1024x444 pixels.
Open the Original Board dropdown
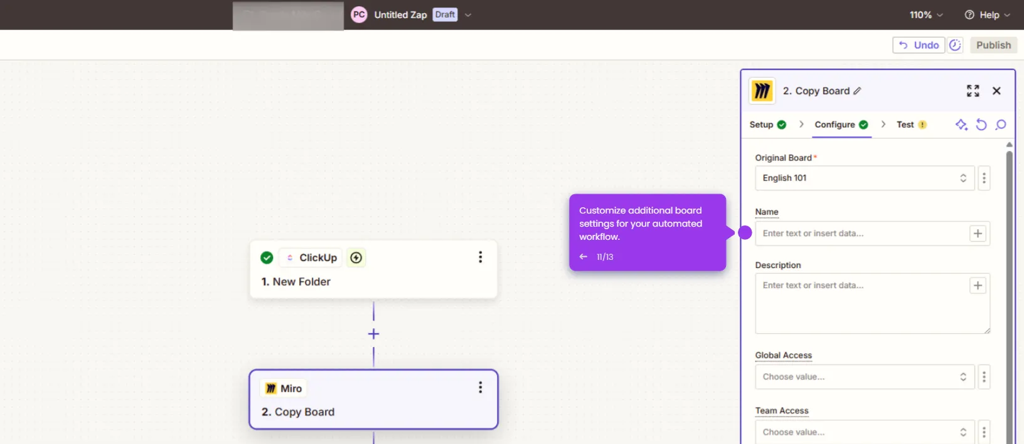click(x=865, y=178)
